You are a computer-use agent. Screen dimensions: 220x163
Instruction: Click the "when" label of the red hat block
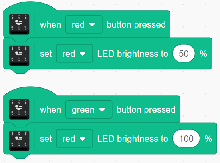51,25
